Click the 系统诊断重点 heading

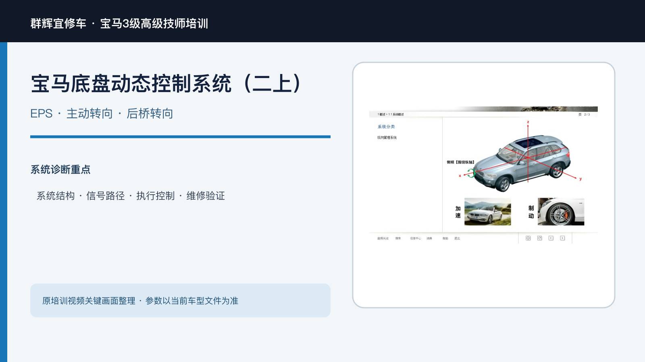pyautogui.click(x=60, y=169)
